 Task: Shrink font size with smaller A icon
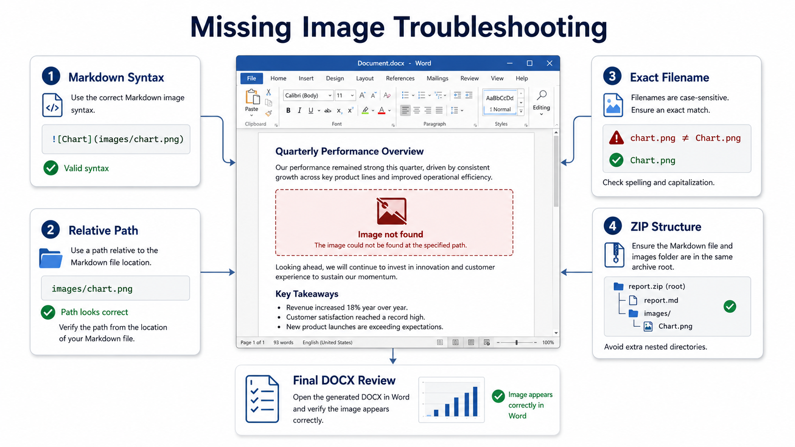(x=374, y=95)
